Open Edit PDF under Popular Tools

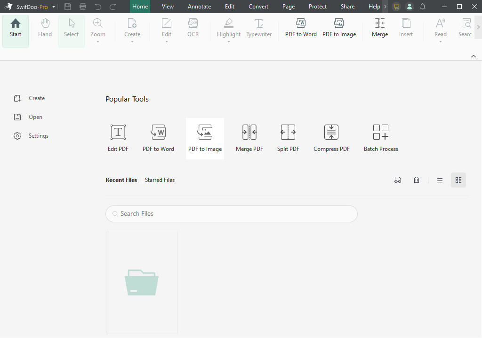click(118, 138)
